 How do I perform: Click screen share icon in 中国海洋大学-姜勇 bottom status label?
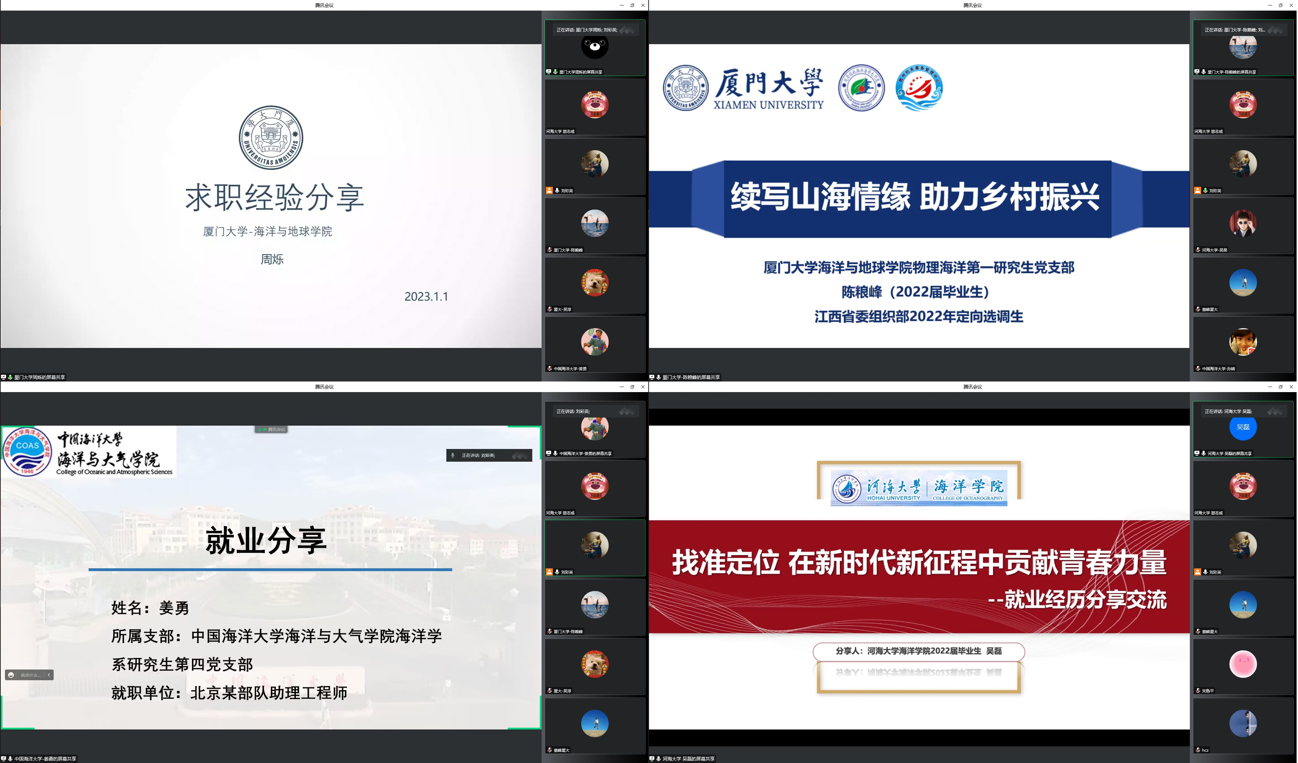[x=4, y=759]
